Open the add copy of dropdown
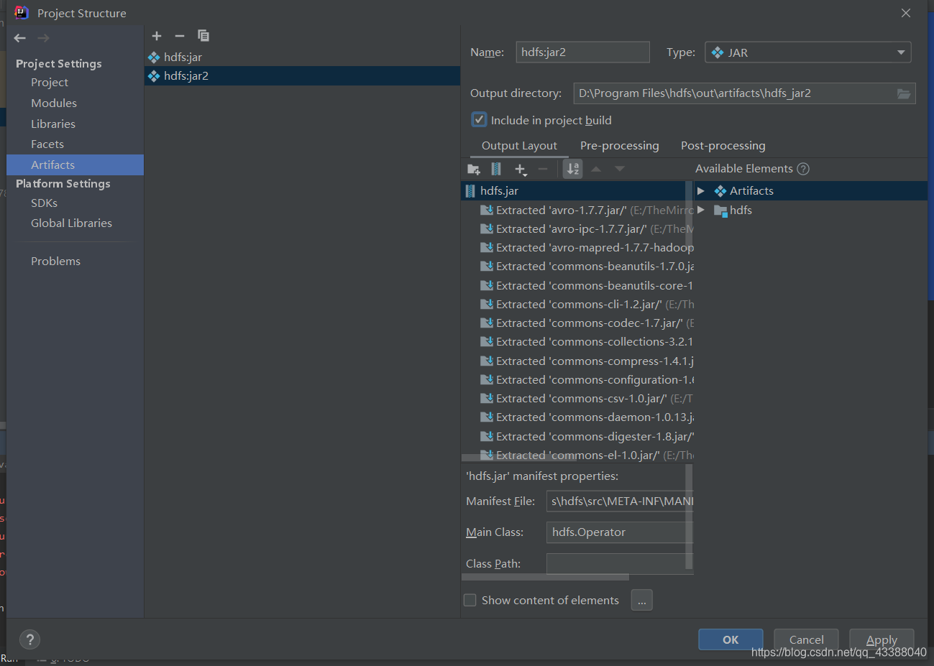The width and height of the screenshot is (934, 666). tap(521, 170)
